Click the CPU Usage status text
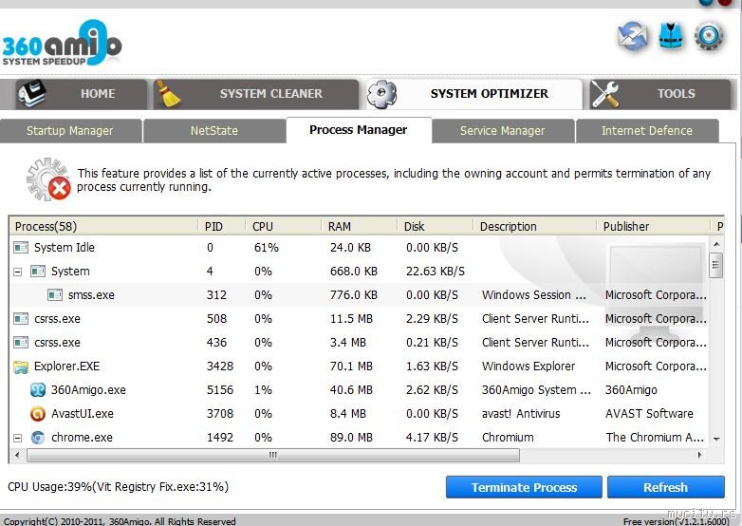This screenshot has height=526, width=742. click(x=119, y=487)
